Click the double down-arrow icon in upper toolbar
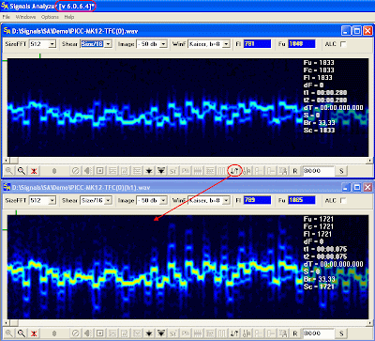The height and width of the screenshot is (341, 375). [x=161, y=171]
